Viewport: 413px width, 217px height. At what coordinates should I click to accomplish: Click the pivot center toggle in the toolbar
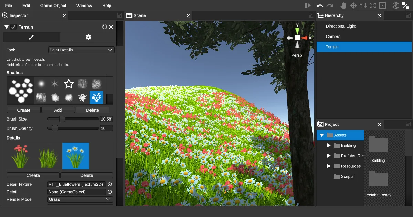(x=382, y=5)
